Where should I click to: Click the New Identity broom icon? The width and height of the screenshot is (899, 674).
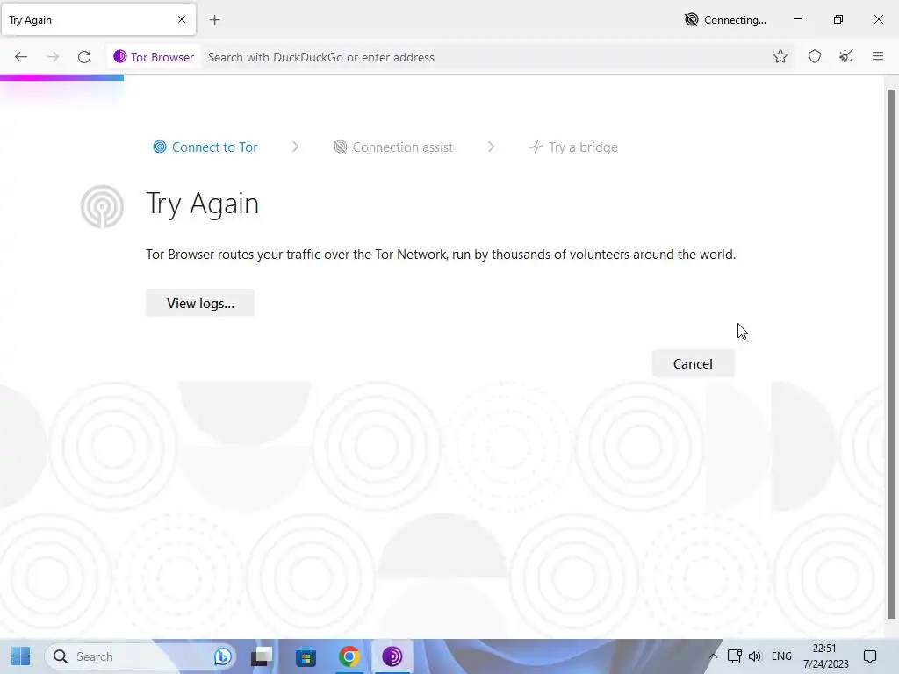pyautogui.click(x=845, y=56)
